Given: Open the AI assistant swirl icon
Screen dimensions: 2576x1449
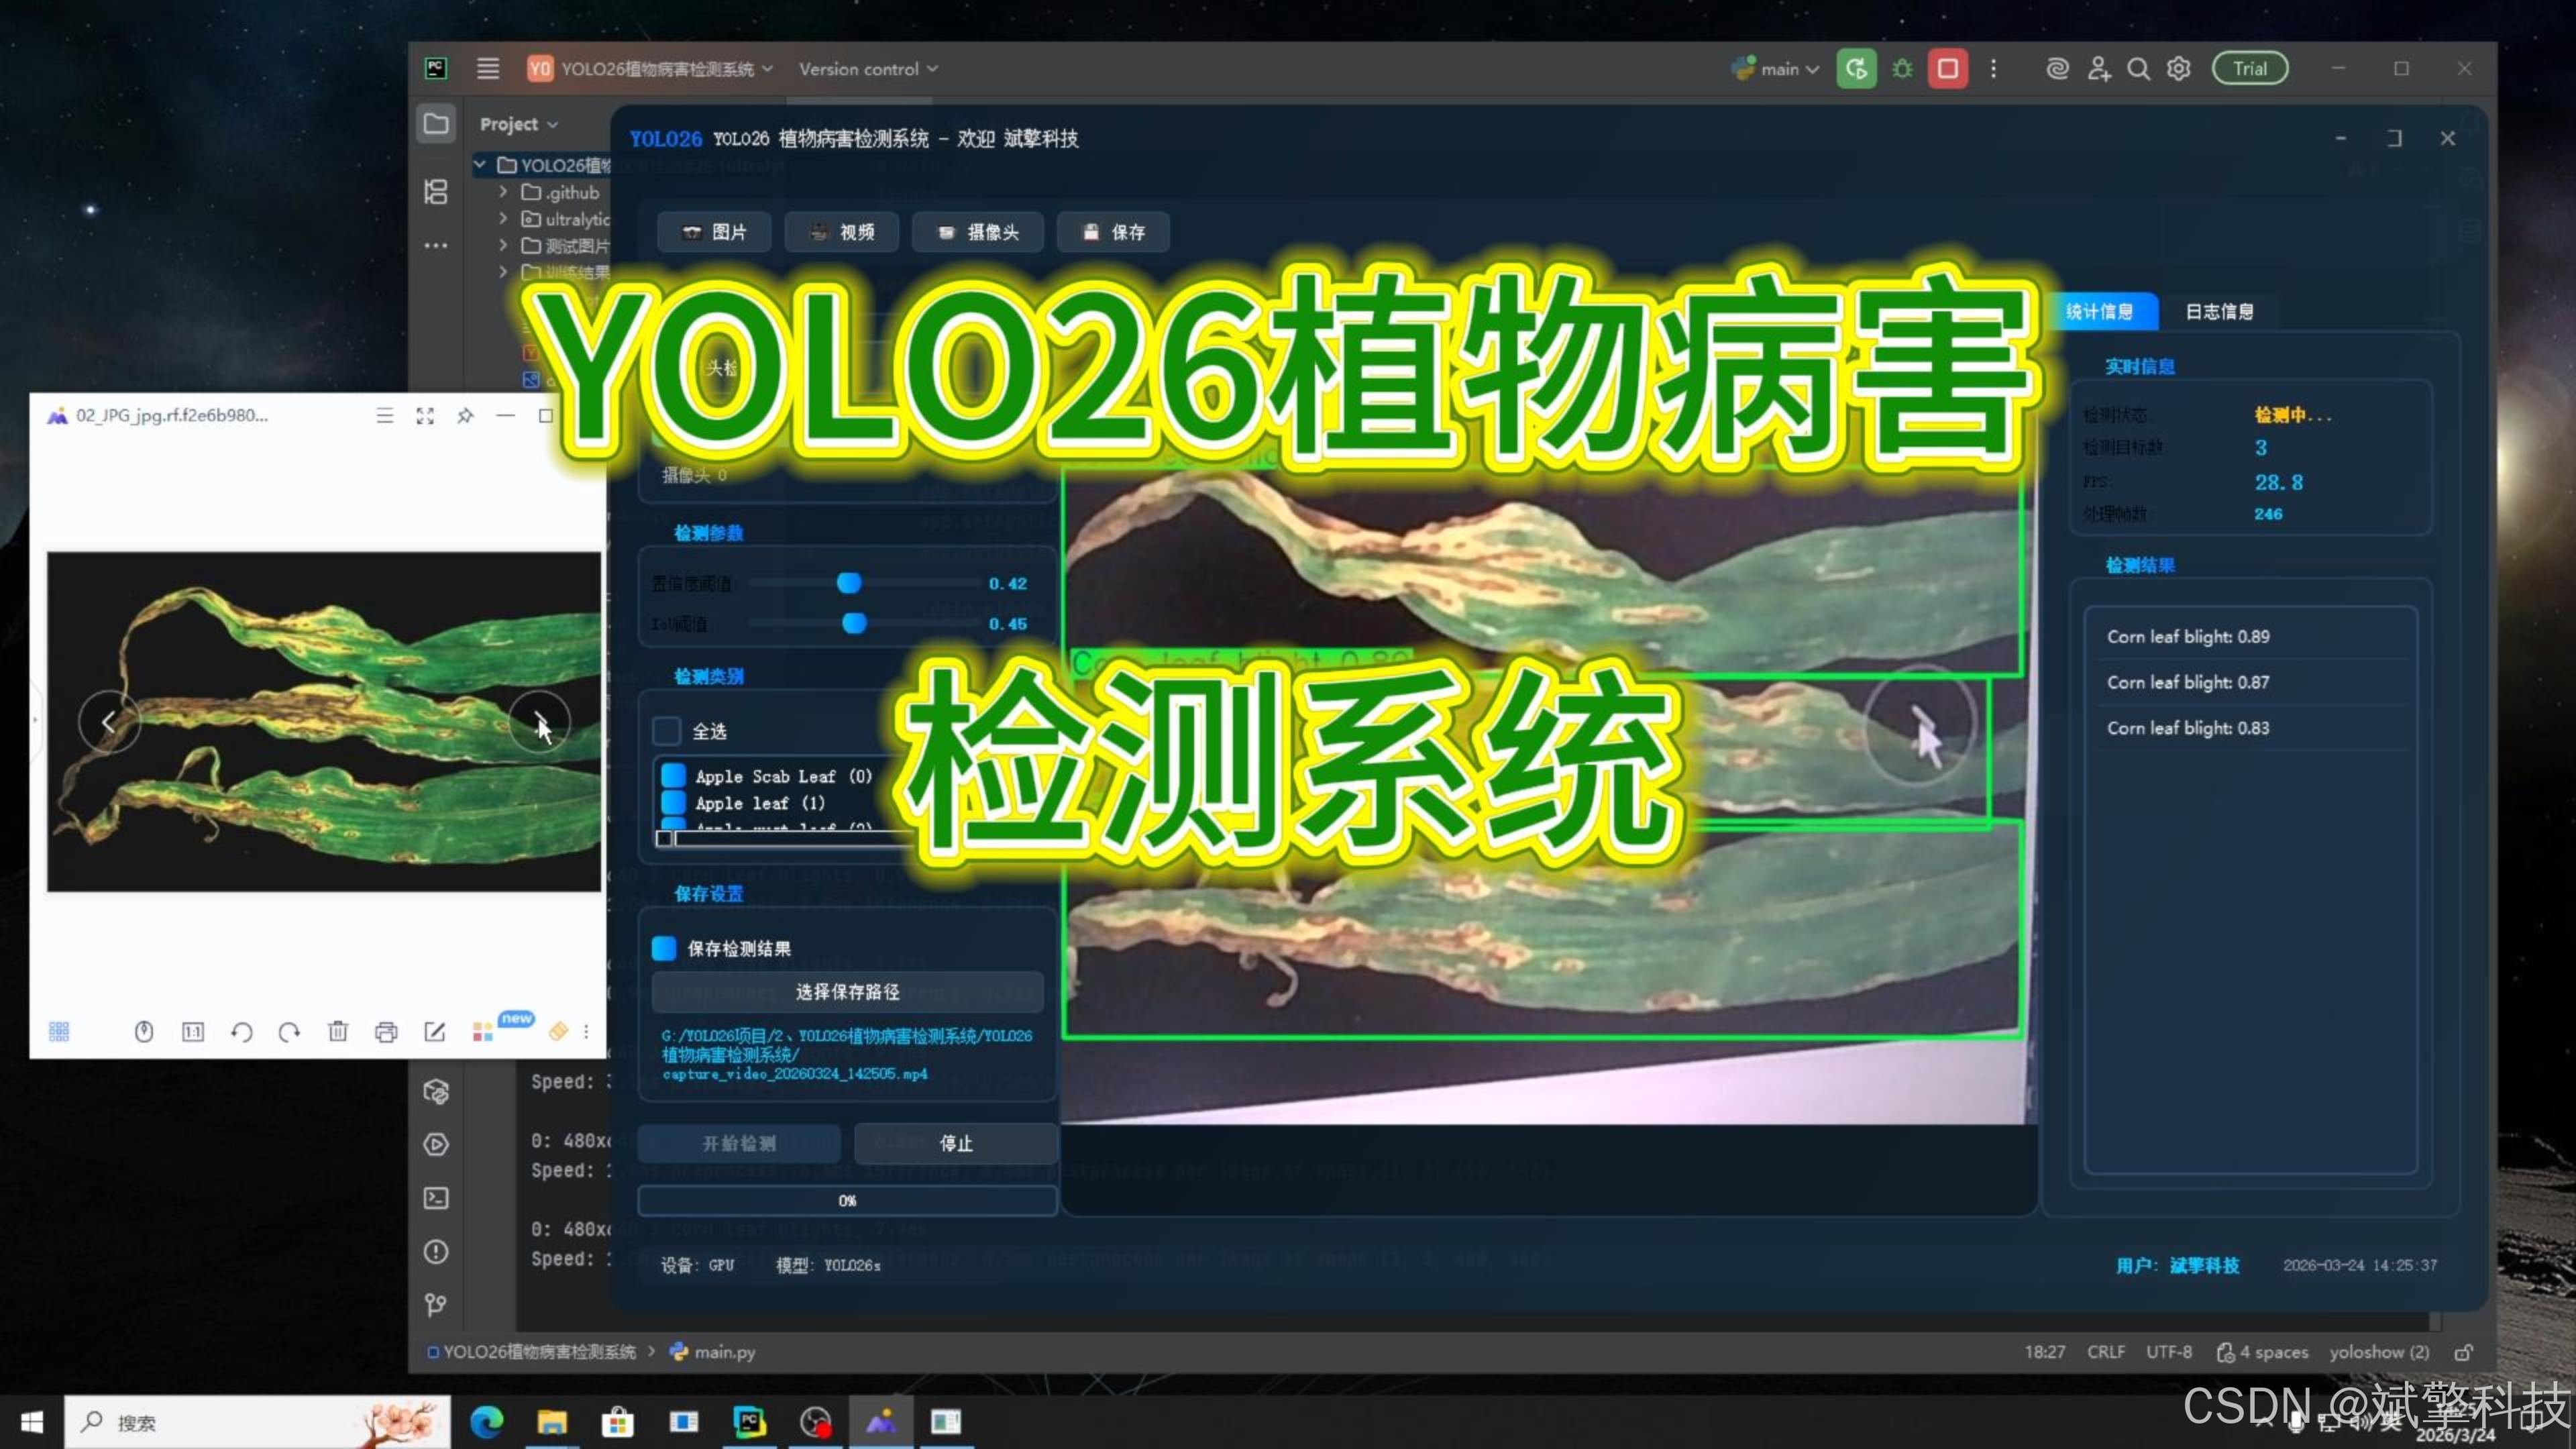Looking at the screenshot, I should 2057,69.
